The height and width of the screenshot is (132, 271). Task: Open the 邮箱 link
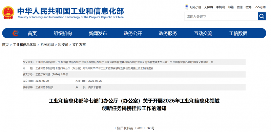click(x=231, y=7)
